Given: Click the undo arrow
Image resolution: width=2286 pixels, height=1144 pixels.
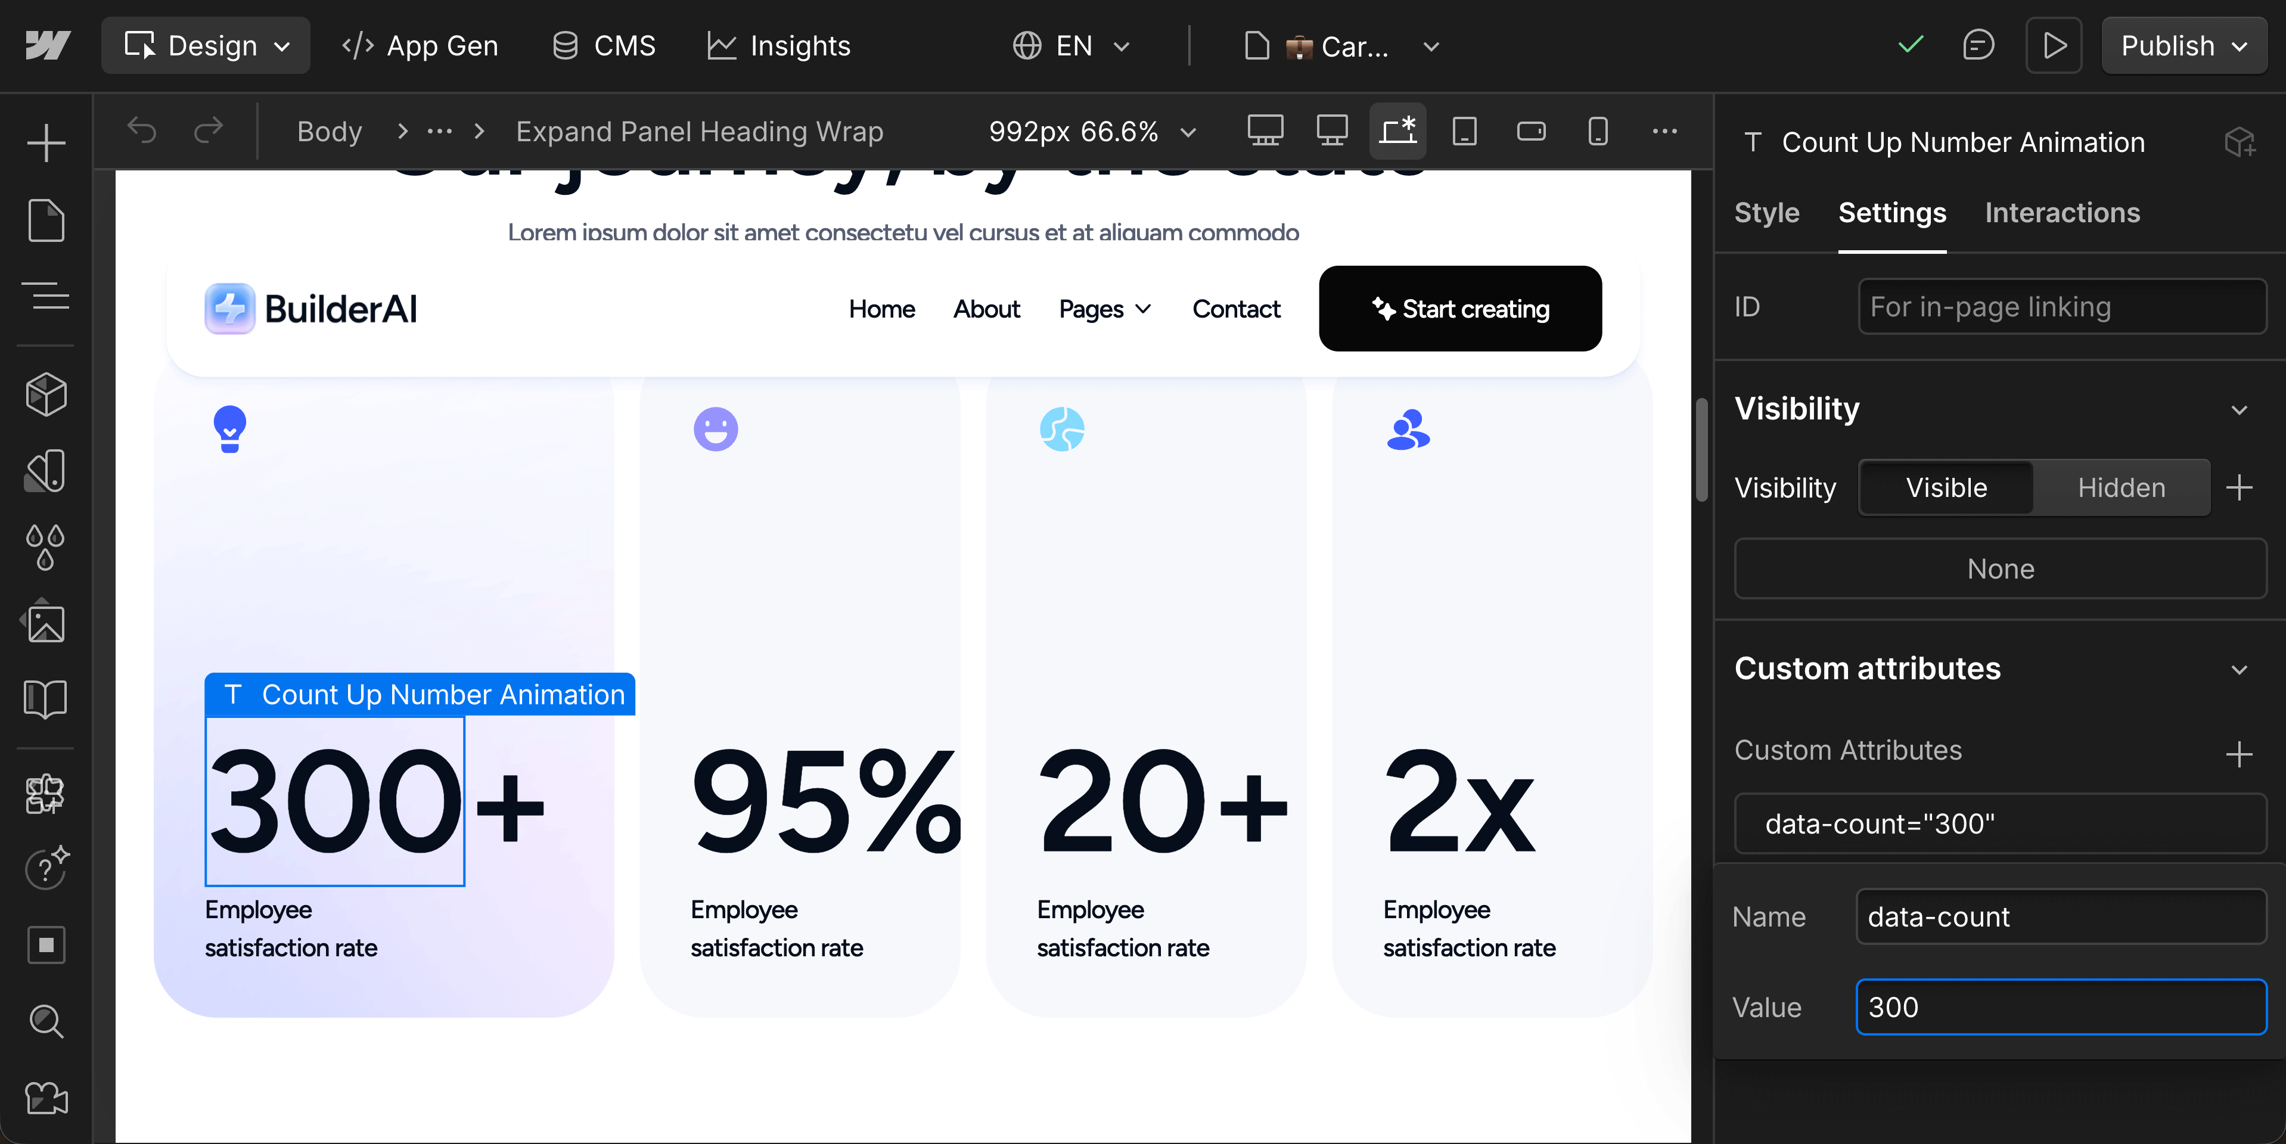Looking at the screenshot, I should (x=142, y=131).
